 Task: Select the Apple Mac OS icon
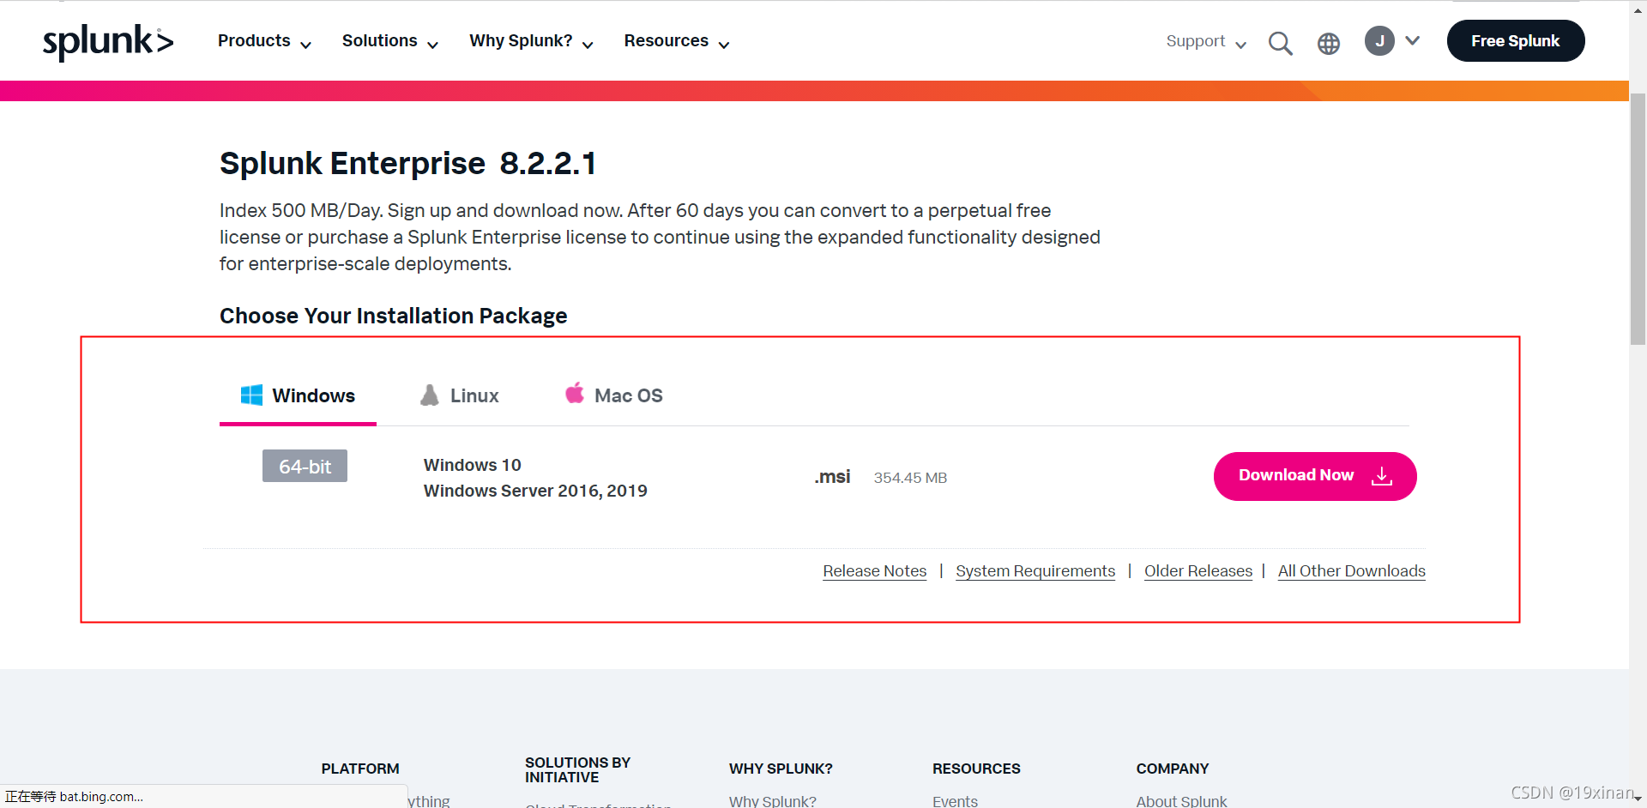tap(575, 393)
